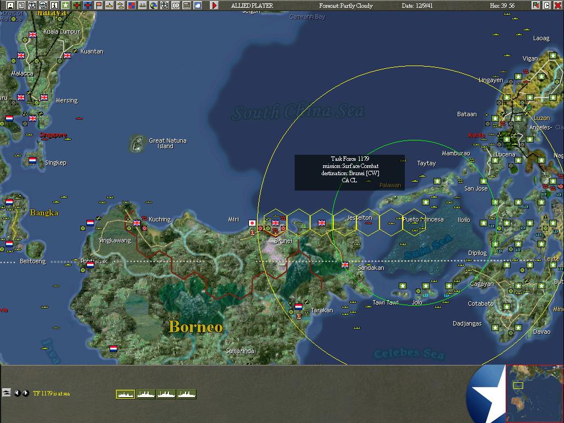The height and width of the screenshot is (423, 564).
Task: Click the Dutch flag south of Borneo label
Action: tap(113, 348)
